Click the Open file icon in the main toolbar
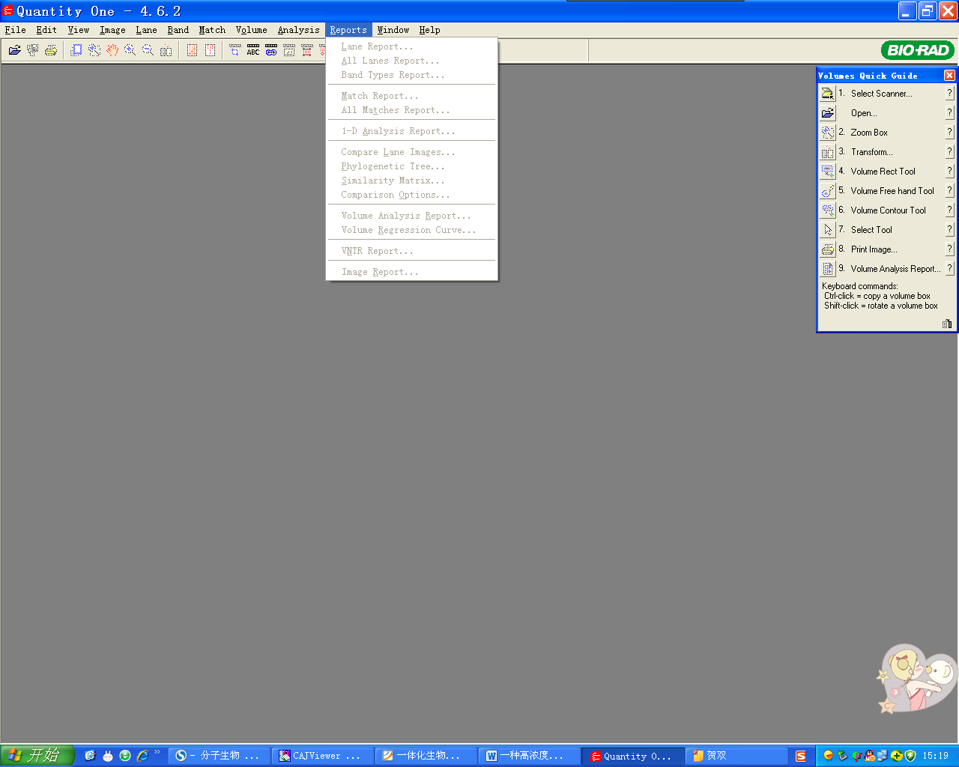959x767 pixels. click(15, 50)
